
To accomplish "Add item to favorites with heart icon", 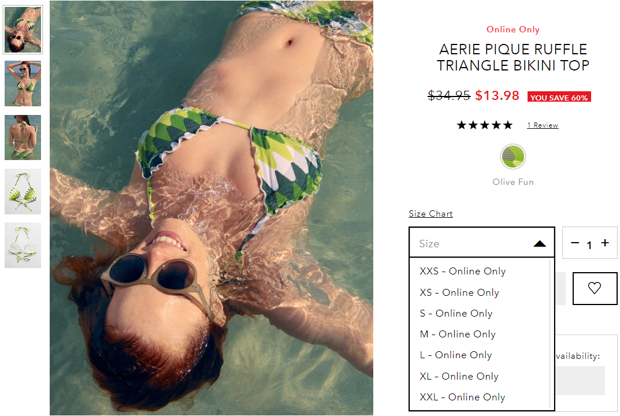I will point(595,288).
